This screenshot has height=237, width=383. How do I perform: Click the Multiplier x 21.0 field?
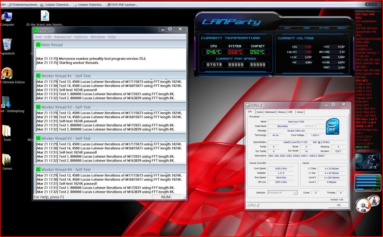tap(281, 173)
